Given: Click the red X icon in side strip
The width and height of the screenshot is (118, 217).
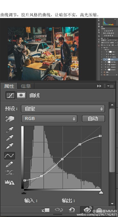Looking at the screenshot, I should tap(99, 46).
